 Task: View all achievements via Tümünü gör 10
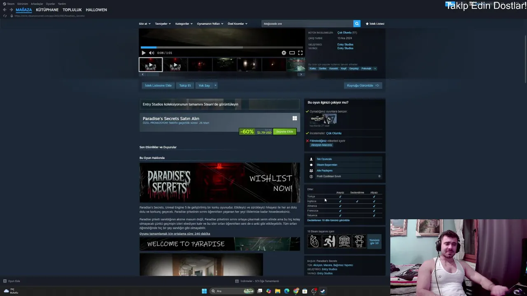click(x=374, y=241)
